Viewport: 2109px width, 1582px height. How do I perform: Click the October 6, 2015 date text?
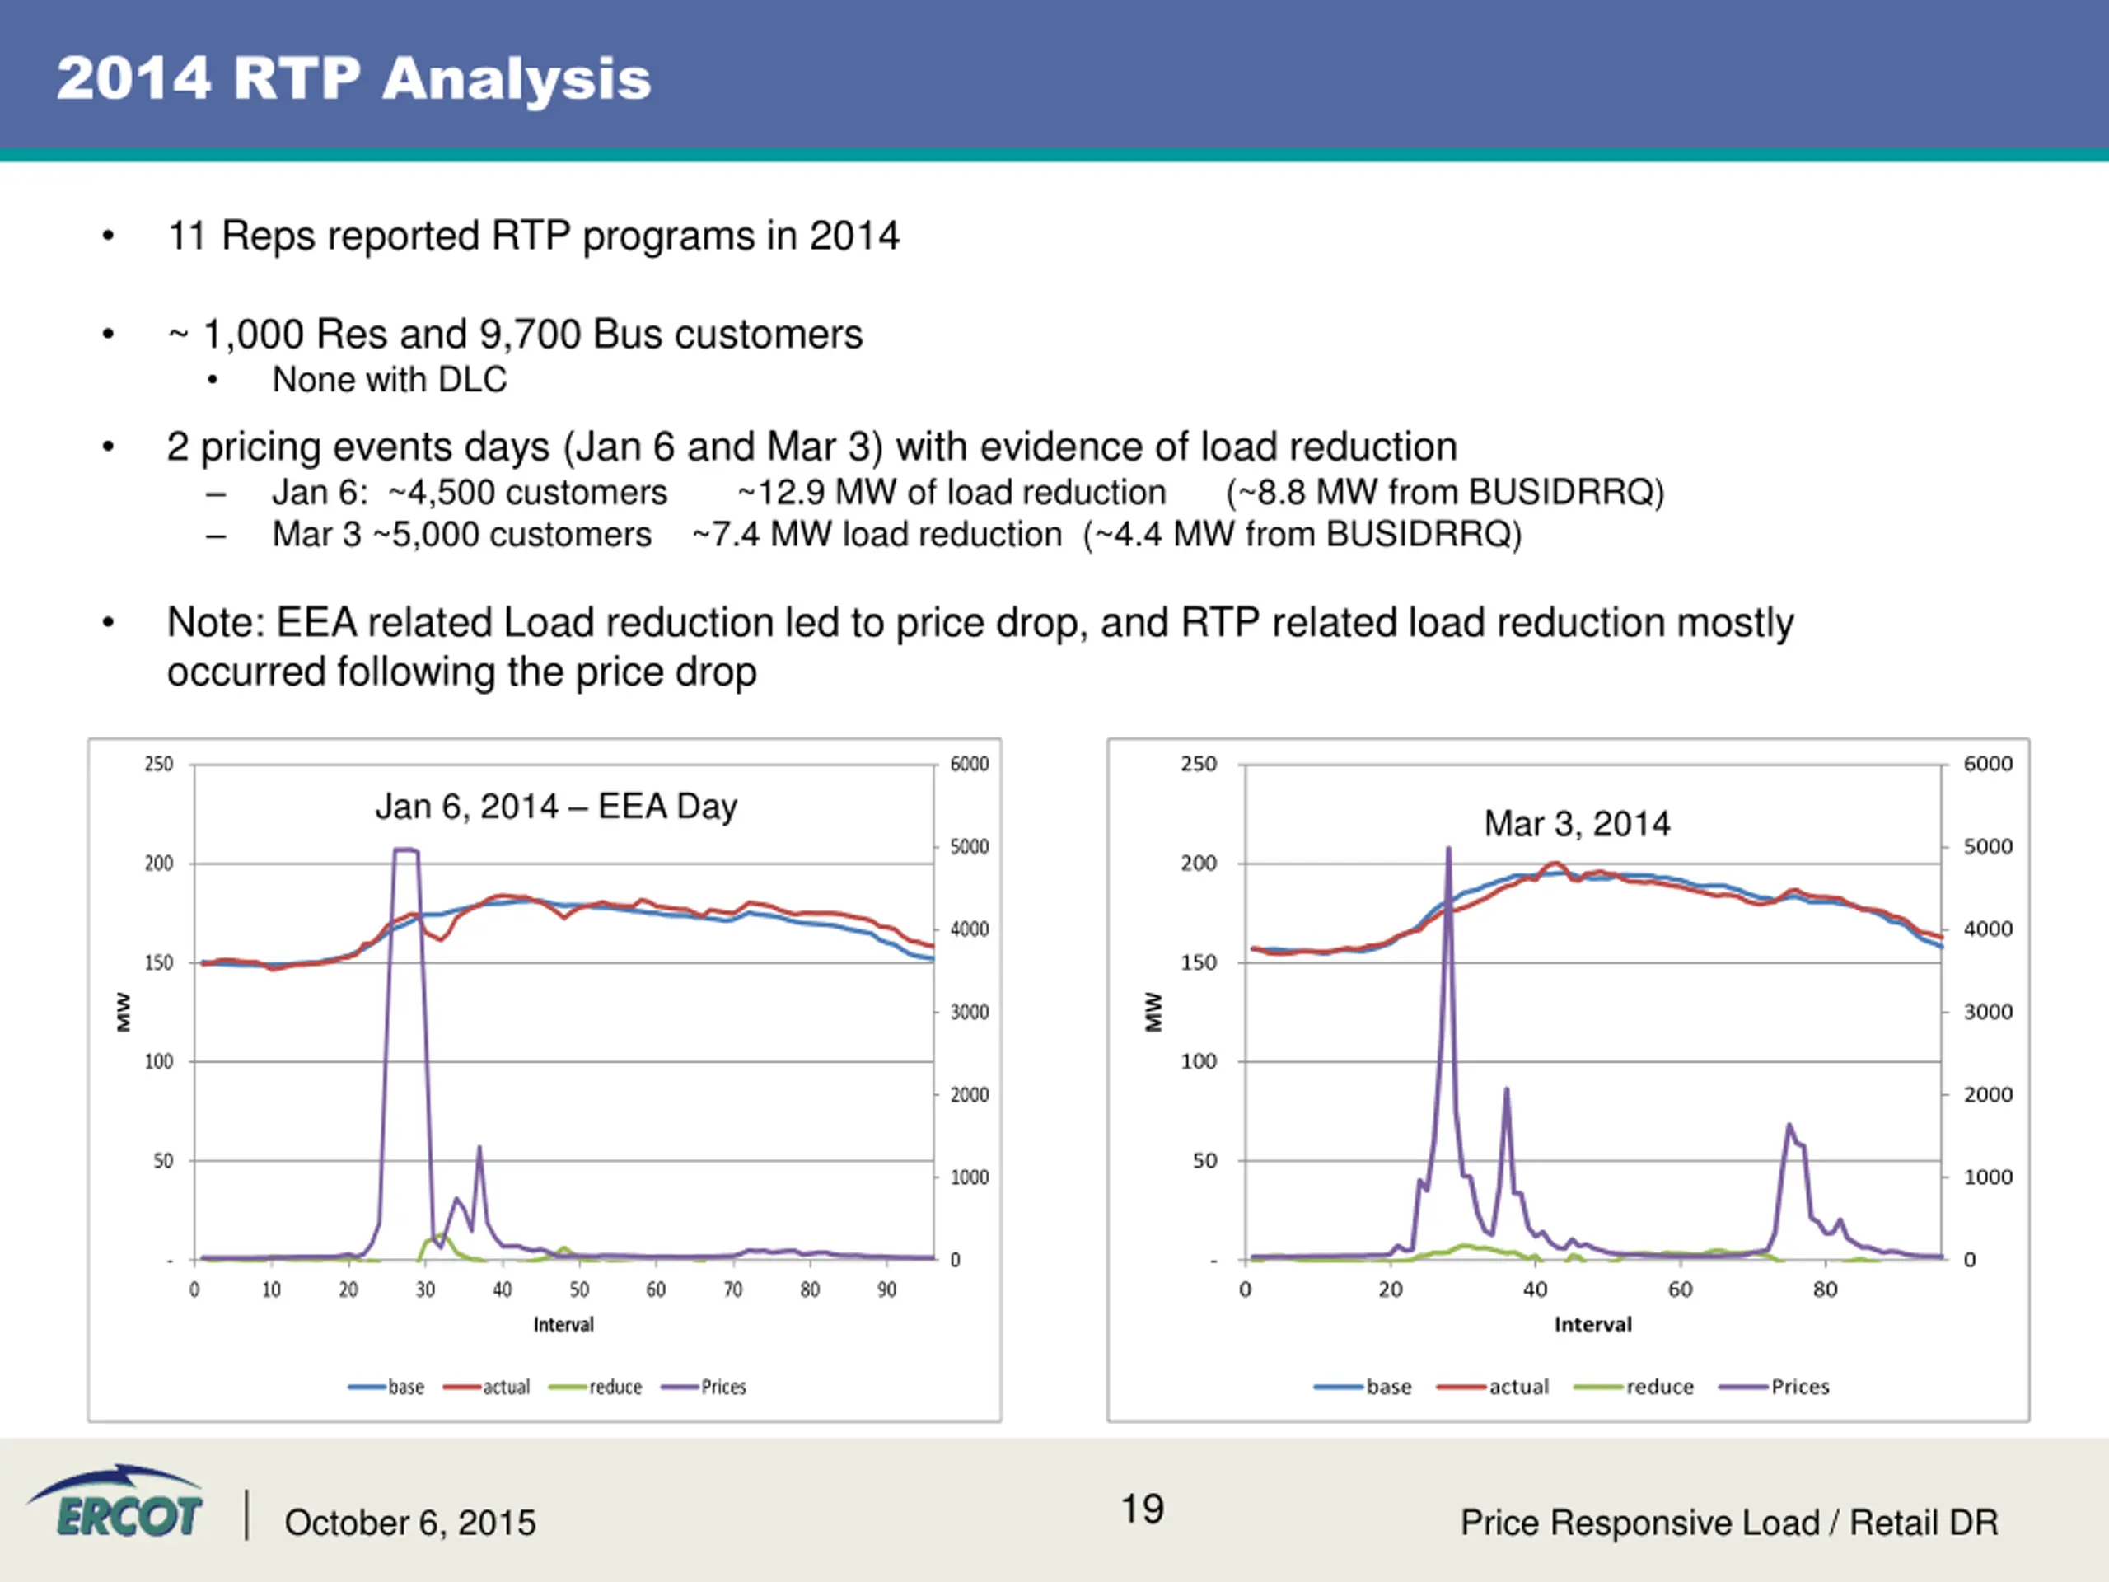click(x=410, y=1523)
